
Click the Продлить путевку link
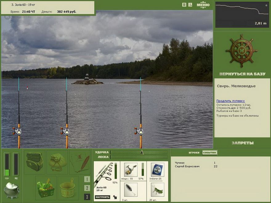point(230,101)
